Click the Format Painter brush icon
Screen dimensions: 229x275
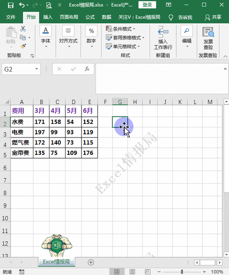point(23,46)
